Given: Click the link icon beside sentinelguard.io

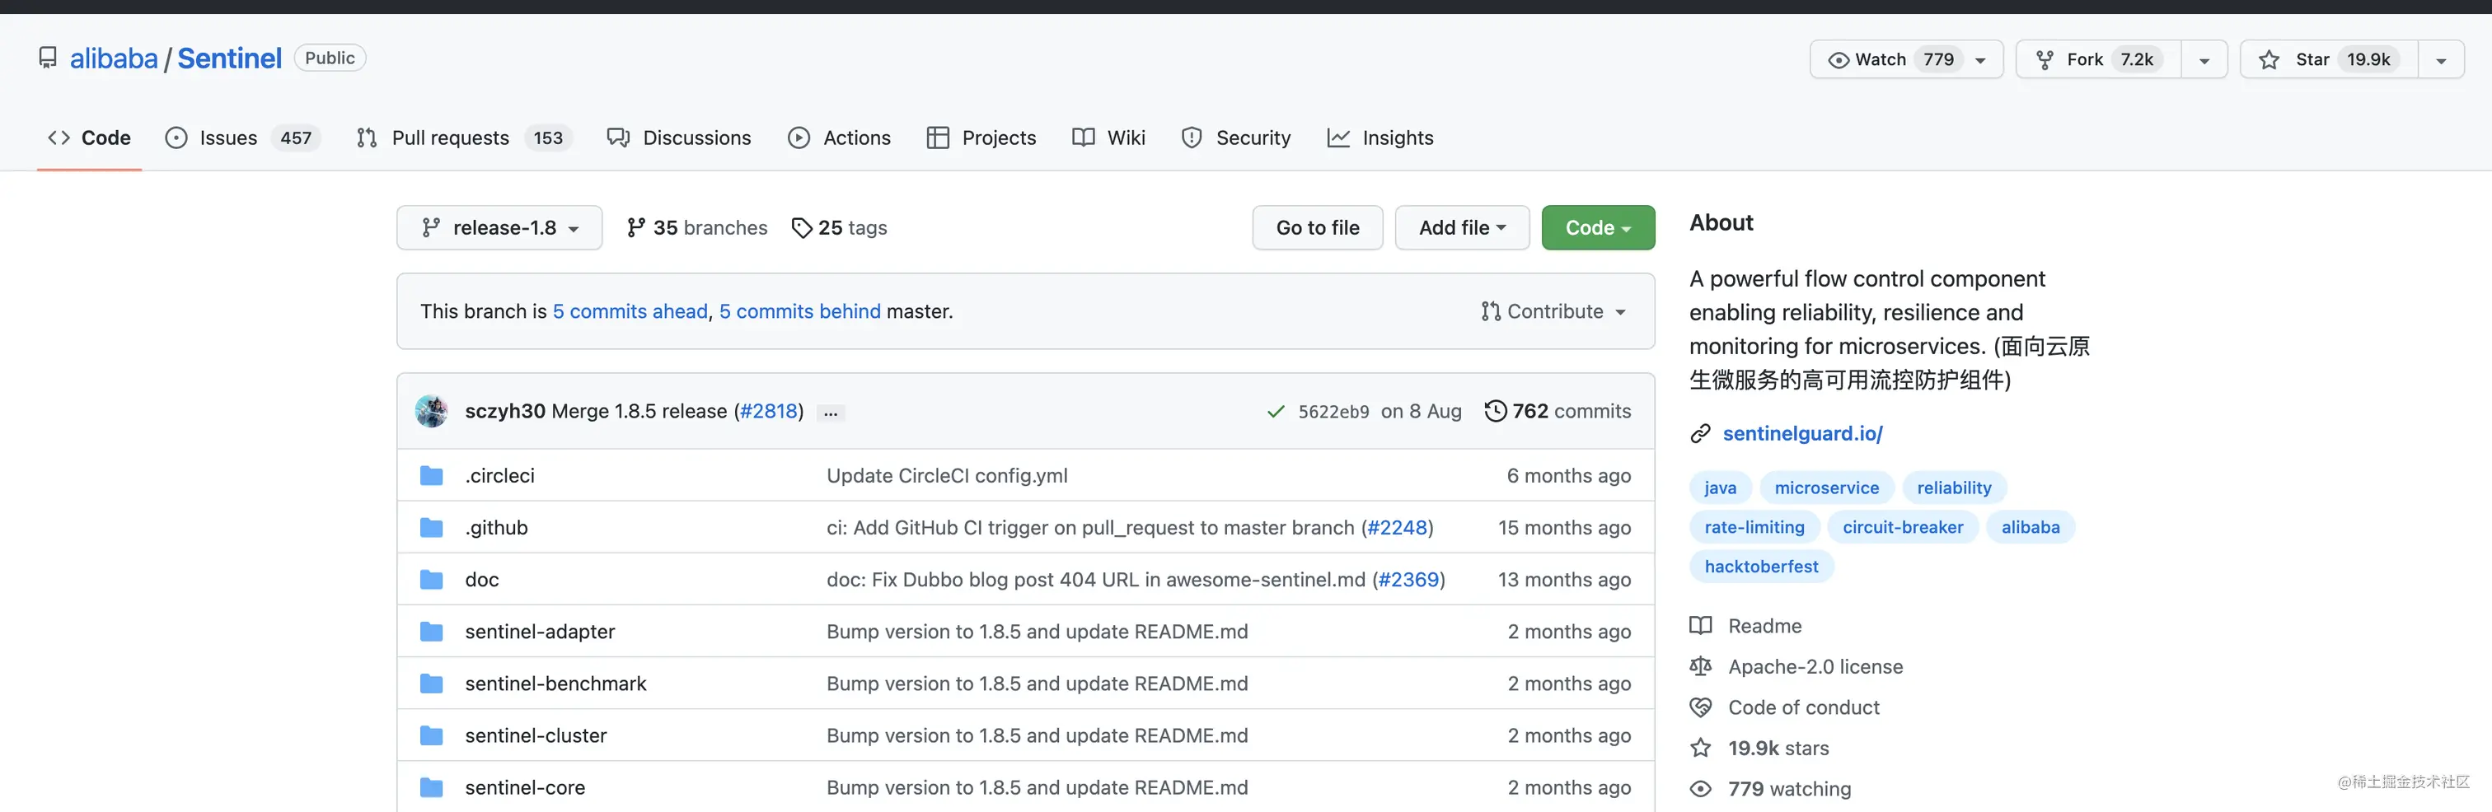Looking at the screenshot, I should point(1700,433).
